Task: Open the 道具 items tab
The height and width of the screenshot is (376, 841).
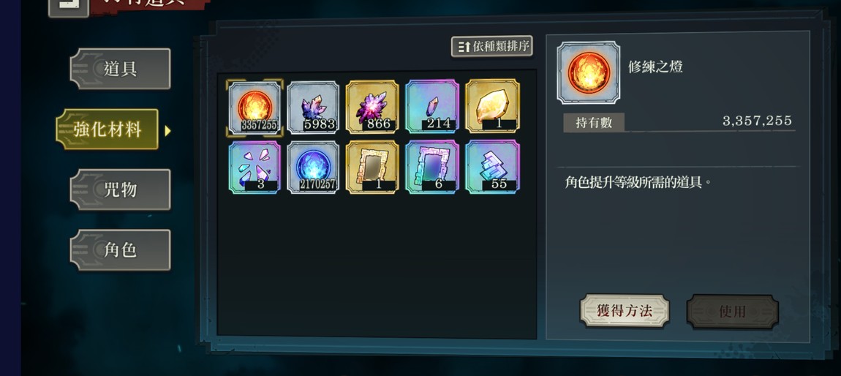Action: 120,69
